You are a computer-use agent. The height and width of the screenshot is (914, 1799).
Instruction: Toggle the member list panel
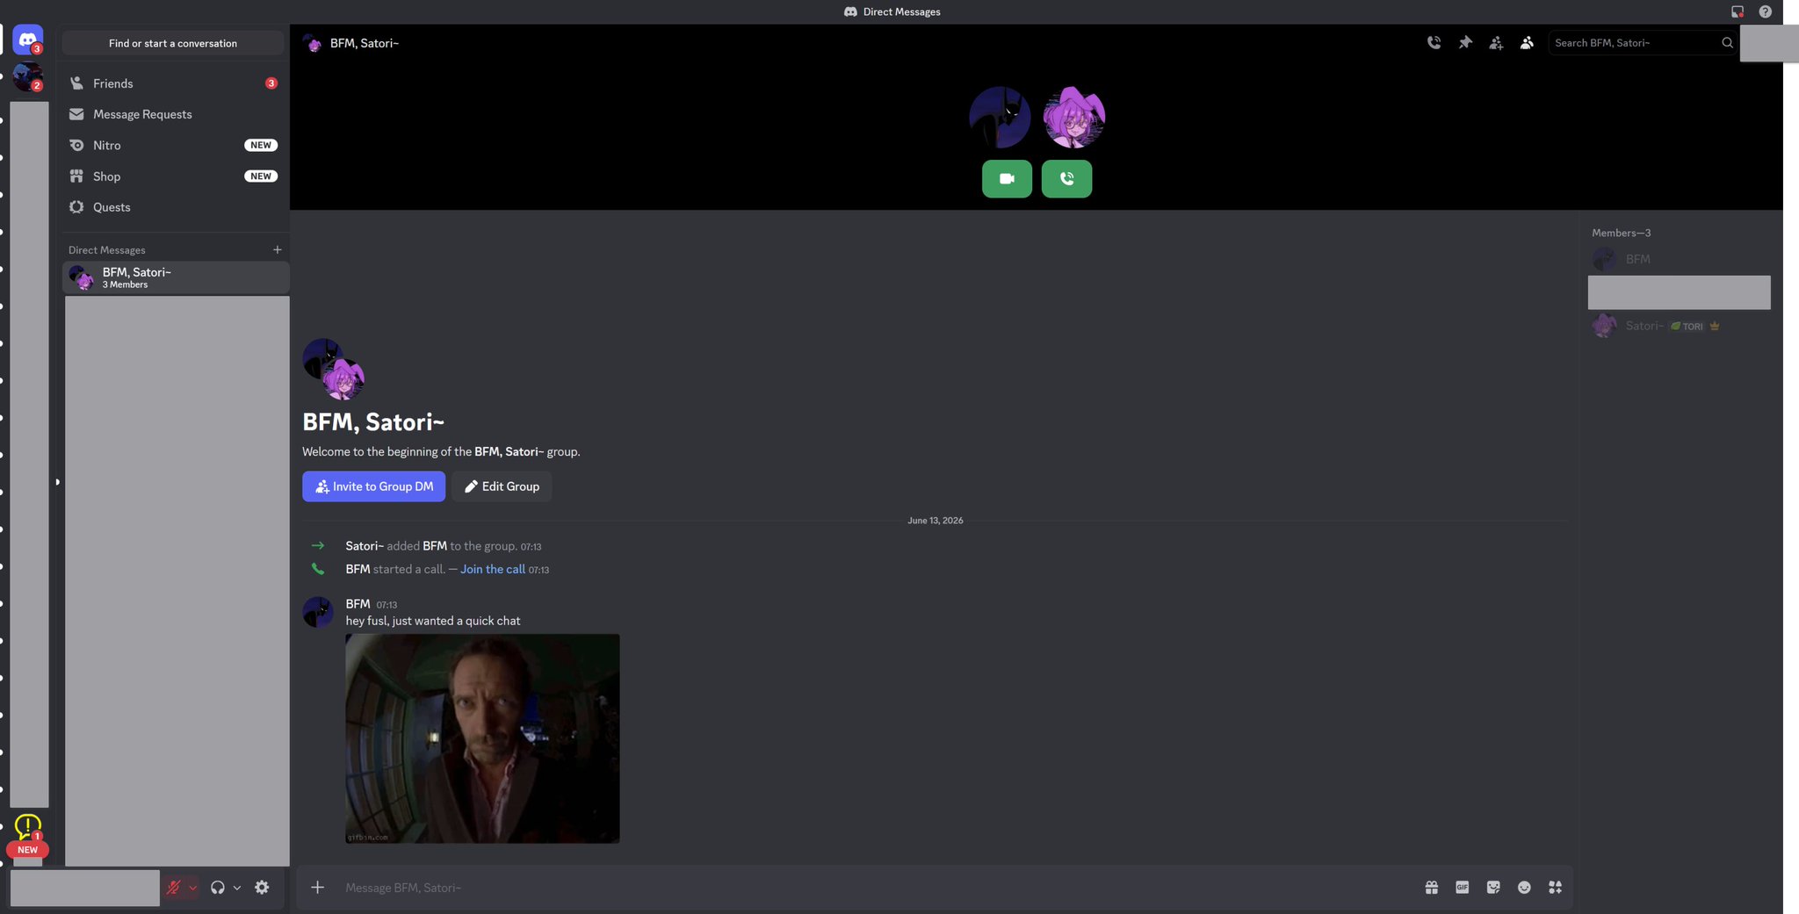point(1527,42)
